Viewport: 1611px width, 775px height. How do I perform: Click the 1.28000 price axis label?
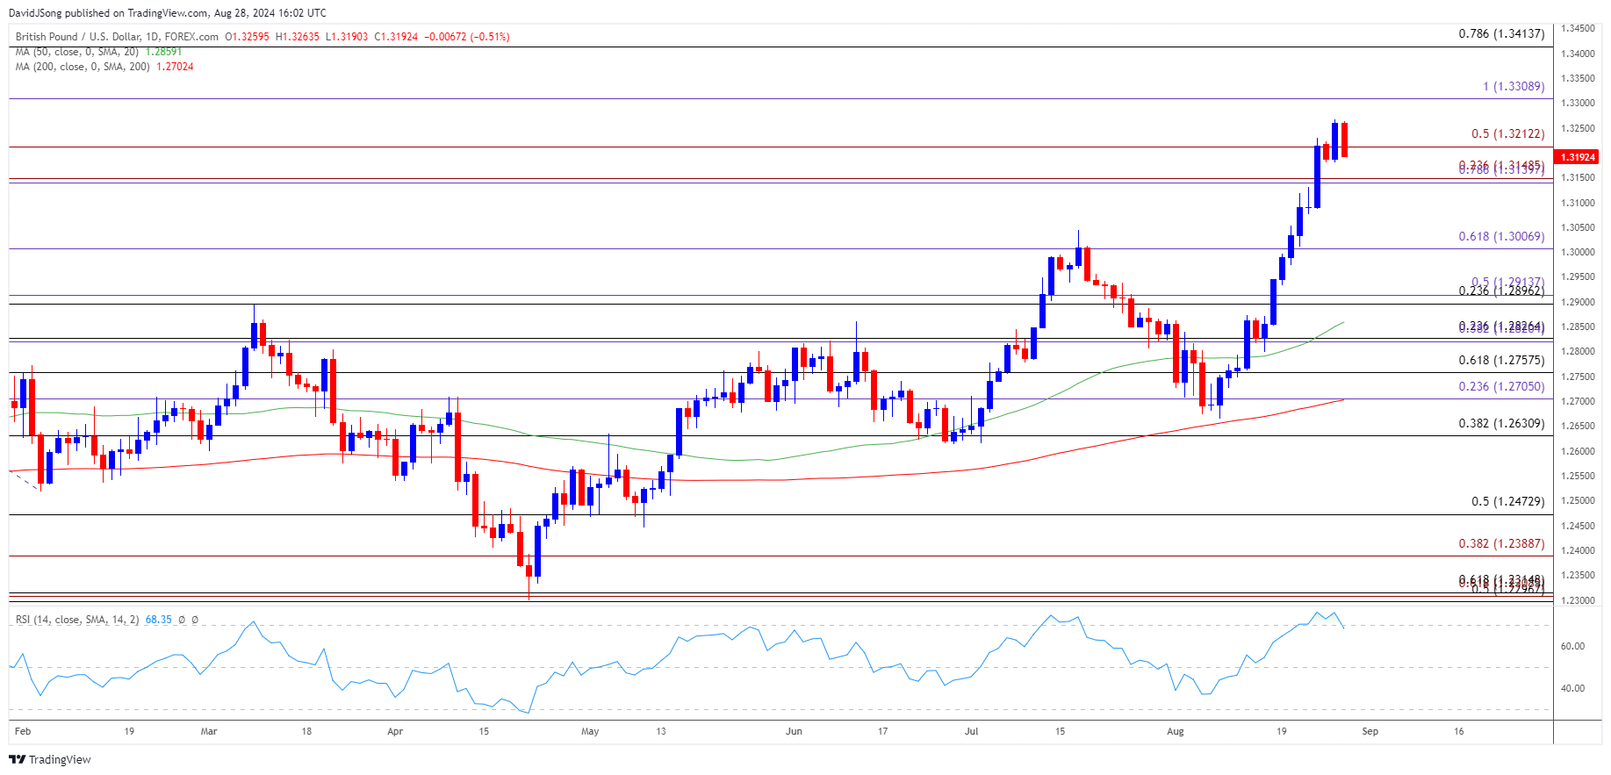(x=1577, y=352)
